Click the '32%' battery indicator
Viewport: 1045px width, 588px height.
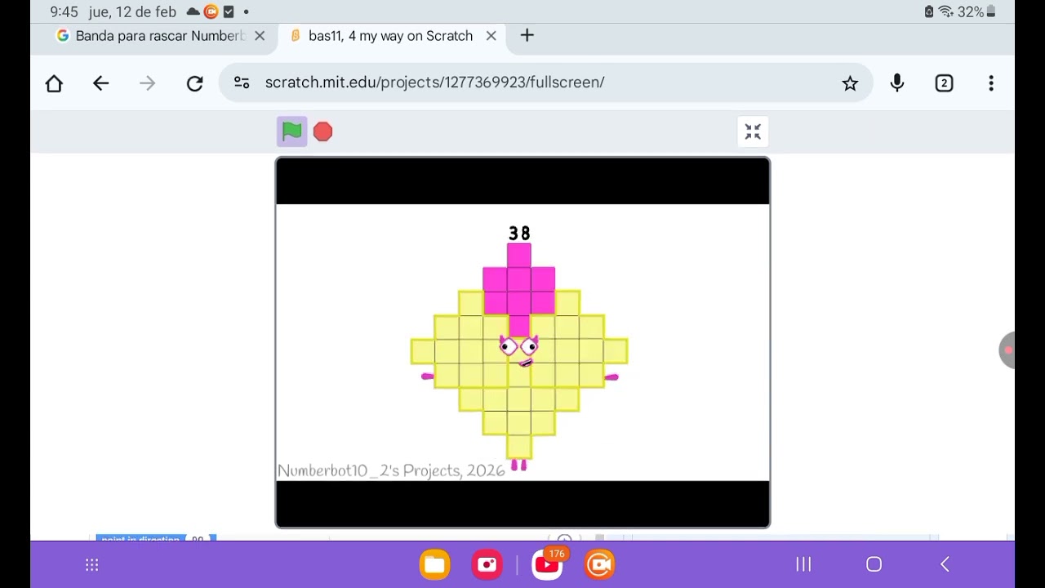[x=976, y=11]
